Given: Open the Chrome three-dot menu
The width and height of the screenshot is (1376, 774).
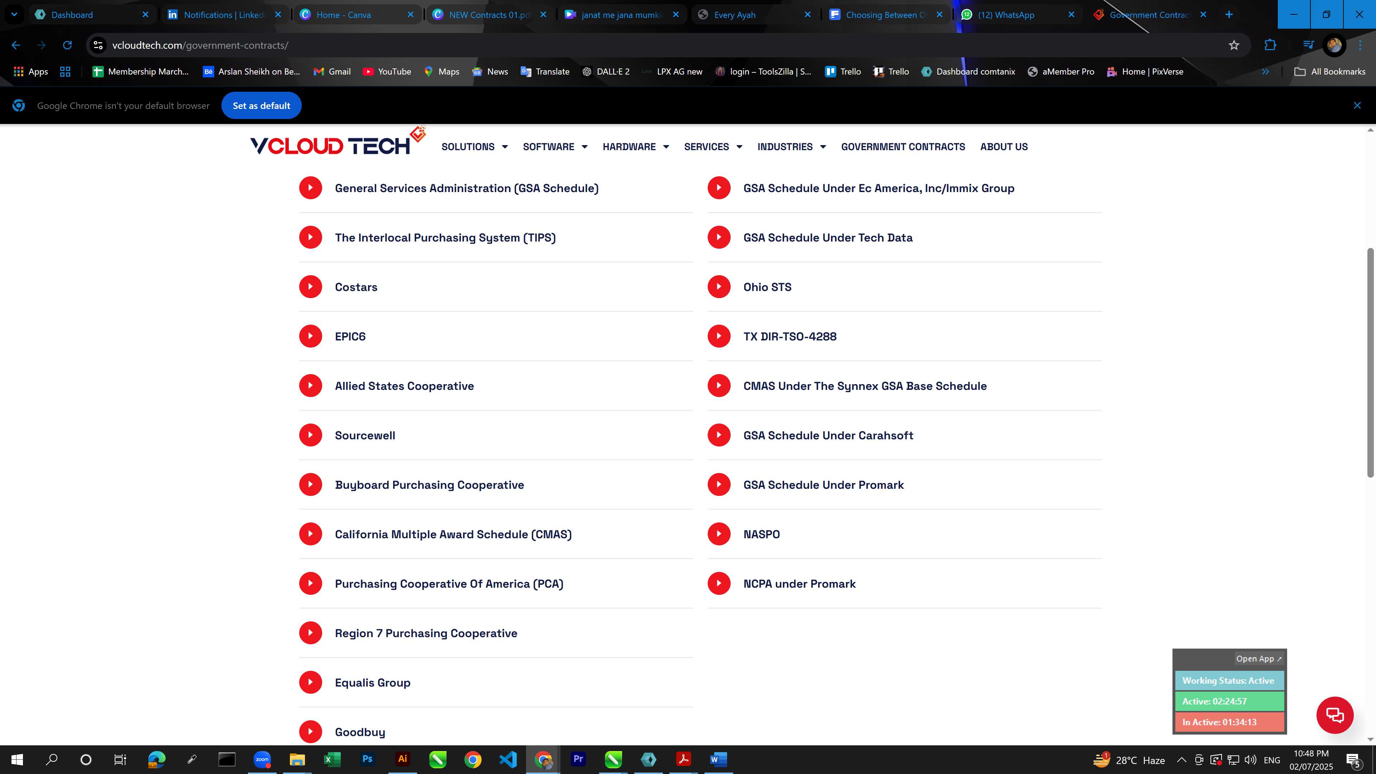Looking at the screenshot, I should 1360,46.
